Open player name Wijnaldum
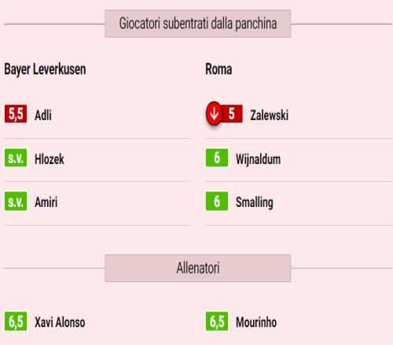Image resolution: width=393 pixels, height=345 pixels. [258, 159]
